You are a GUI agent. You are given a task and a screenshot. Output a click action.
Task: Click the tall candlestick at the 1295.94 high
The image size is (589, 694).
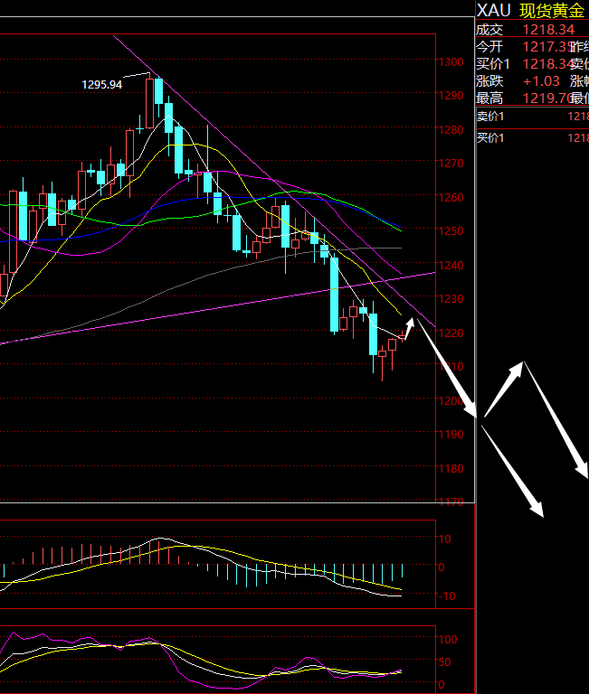[150, 103]
